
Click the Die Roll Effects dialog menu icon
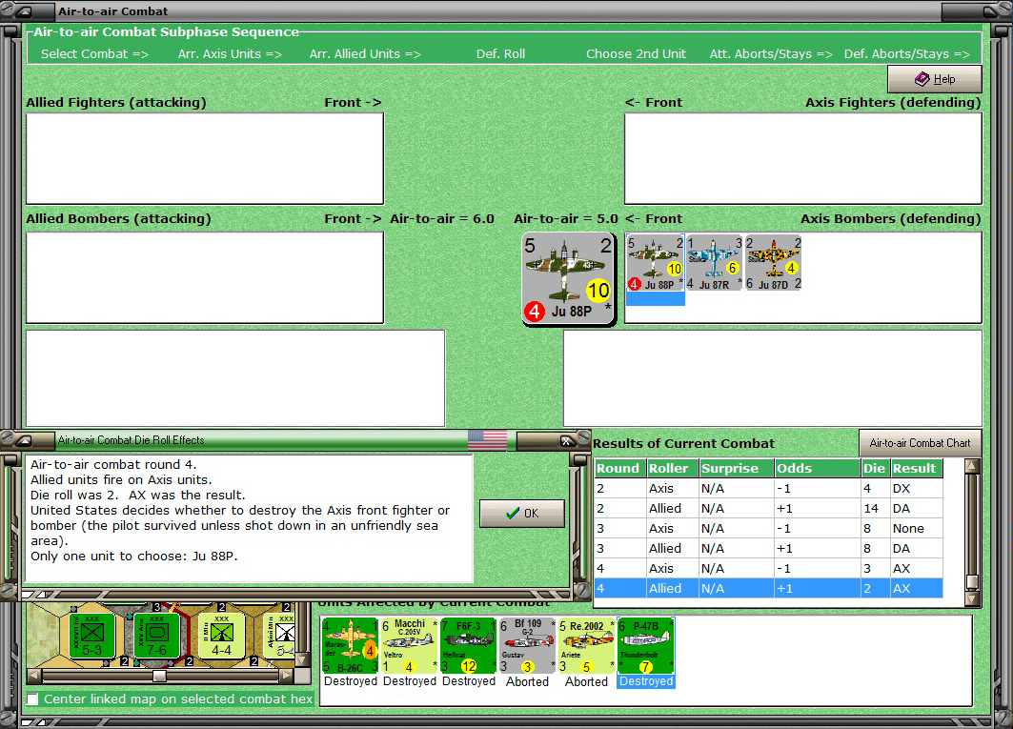[x=23, y=440]
